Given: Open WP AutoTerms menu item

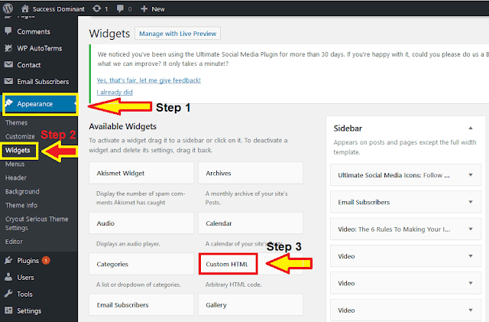Looking at the screenshot, I should point(39,48).
